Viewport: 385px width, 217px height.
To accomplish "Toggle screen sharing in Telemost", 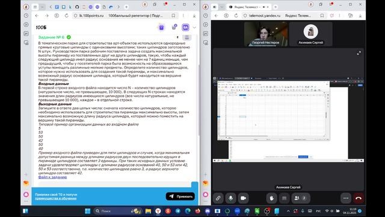I will (284, 198).
